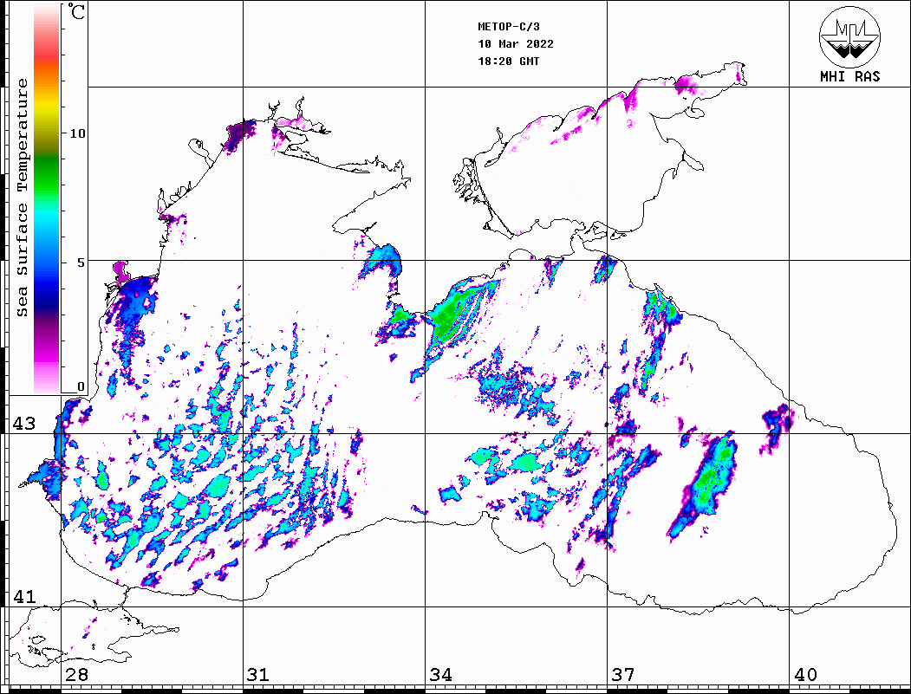This screenshot has height=694, width=911.
Task: Click the 'MHI RAS' caption text
Action: point(850,76)
